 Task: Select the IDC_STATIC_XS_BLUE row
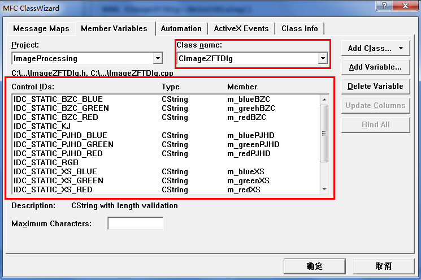[167, 172]
